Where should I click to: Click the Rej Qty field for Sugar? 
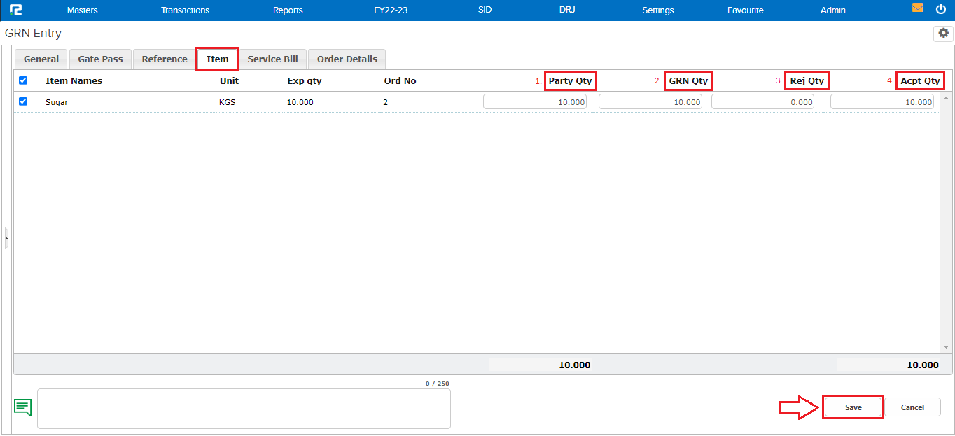point(762,102)
